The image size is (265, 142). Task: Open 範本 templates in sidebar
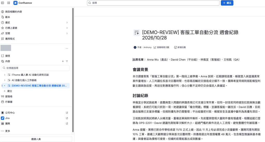8,17
